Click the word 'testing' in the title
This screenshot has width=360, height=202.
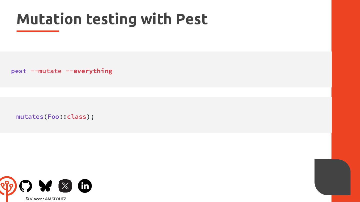click(111, 19)
